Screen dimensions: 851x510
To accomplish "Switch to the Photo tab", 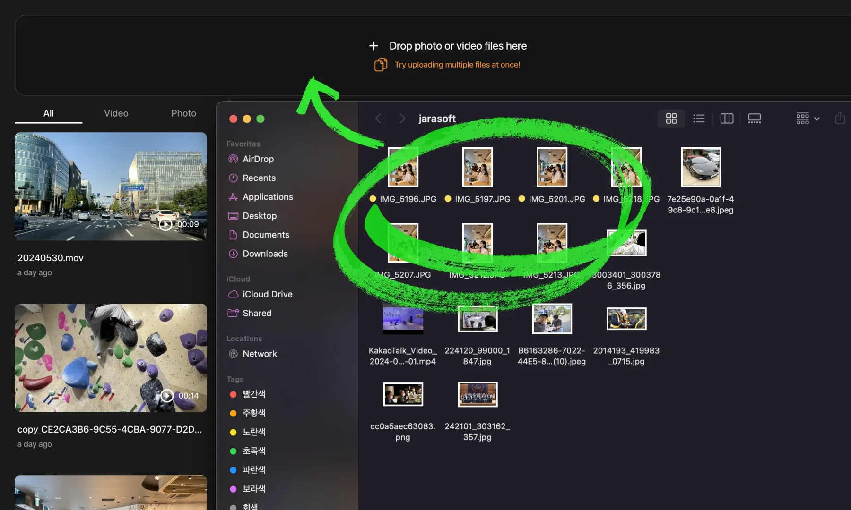I will (x=183, y=113).
